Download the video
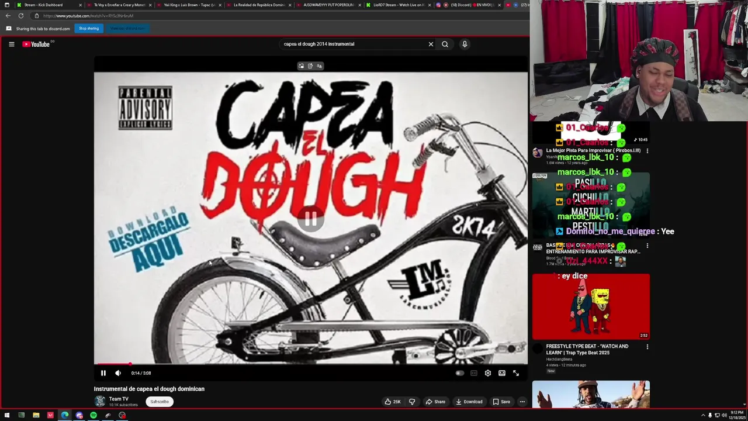This screenshot has height=421, width=748. pyautogui.click(x=469, y=402)
